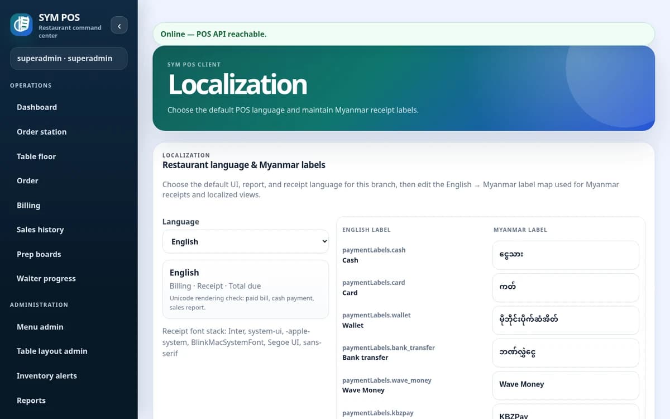
Task: Click the 'paymentLabels.wallet' key text
Action: [x=376, y=315]
